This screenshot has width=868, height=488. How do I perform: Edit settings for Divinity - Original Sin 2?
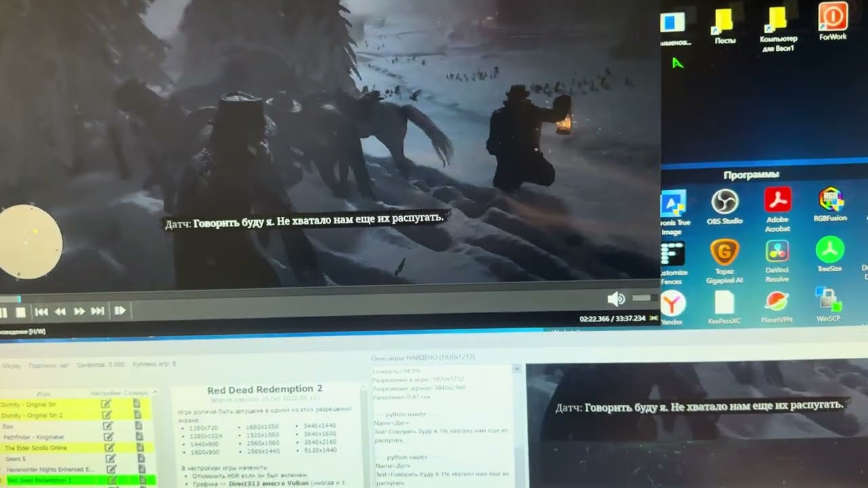tap(106, 415)
